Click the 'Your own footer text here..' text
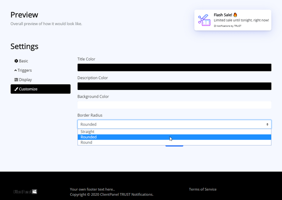This screenshot has width=282, height=200. [x=92, y=189]
